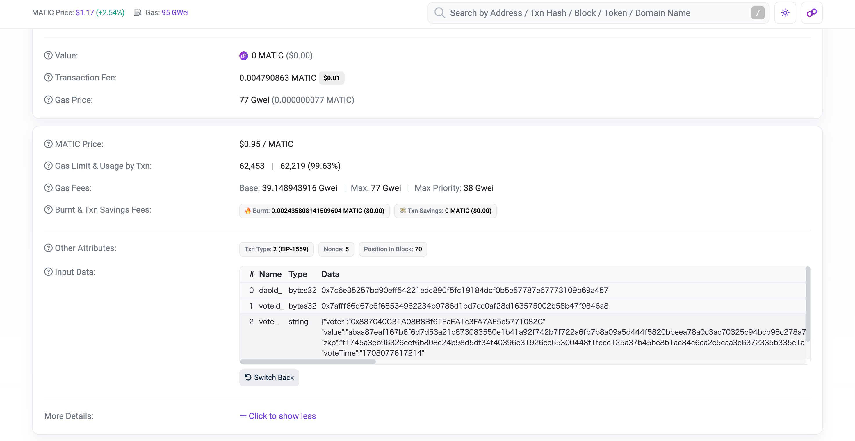Viewport: 855px width, 441px height.
Task: Click the purple MATIC coin icon by Value
Action: pyautogui.click(x=244, y=56)
